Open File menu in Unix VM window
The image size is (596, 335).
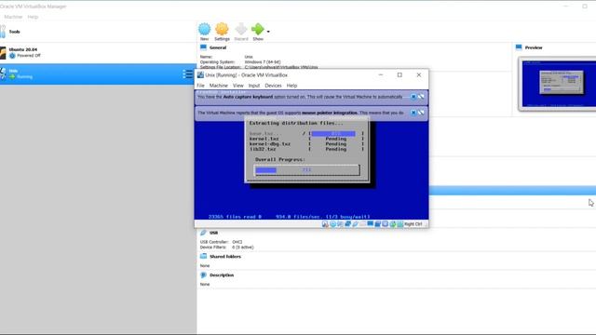click(201, 86)
